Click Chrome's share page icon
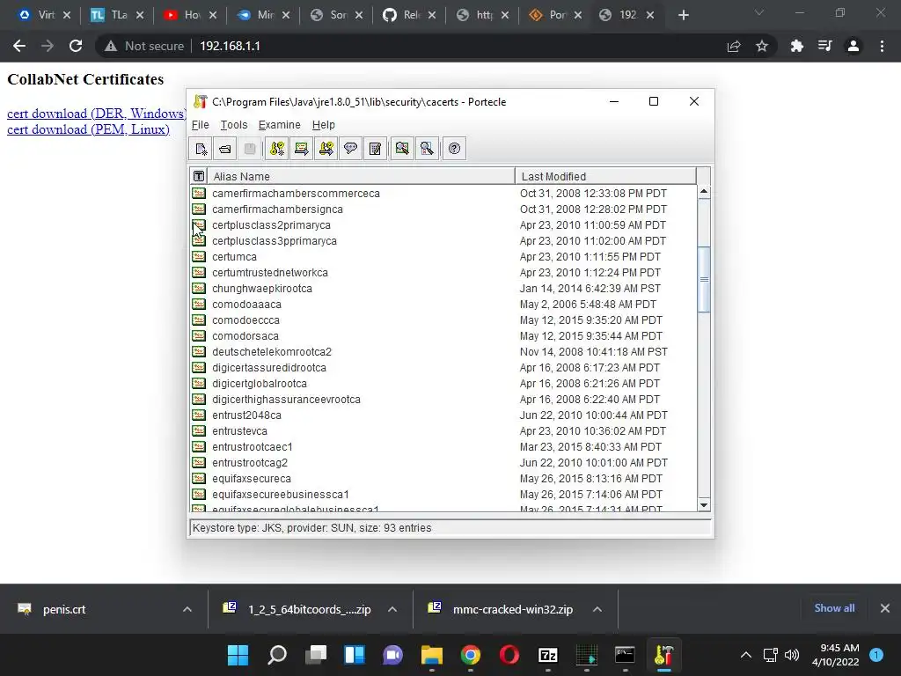This screenshot has height=676, width=901. (x=734, y=46)
